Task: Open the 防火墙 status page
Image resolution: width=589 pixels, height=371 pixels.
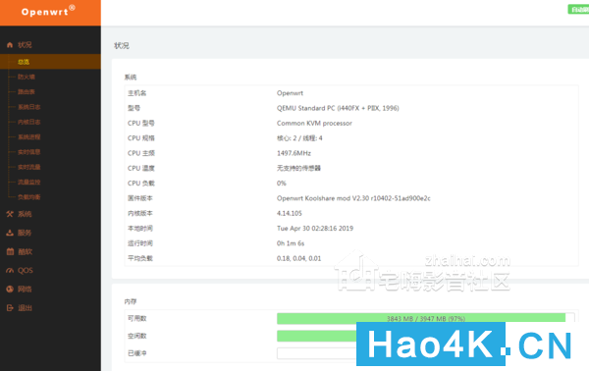Action: [x=27, y=77]
